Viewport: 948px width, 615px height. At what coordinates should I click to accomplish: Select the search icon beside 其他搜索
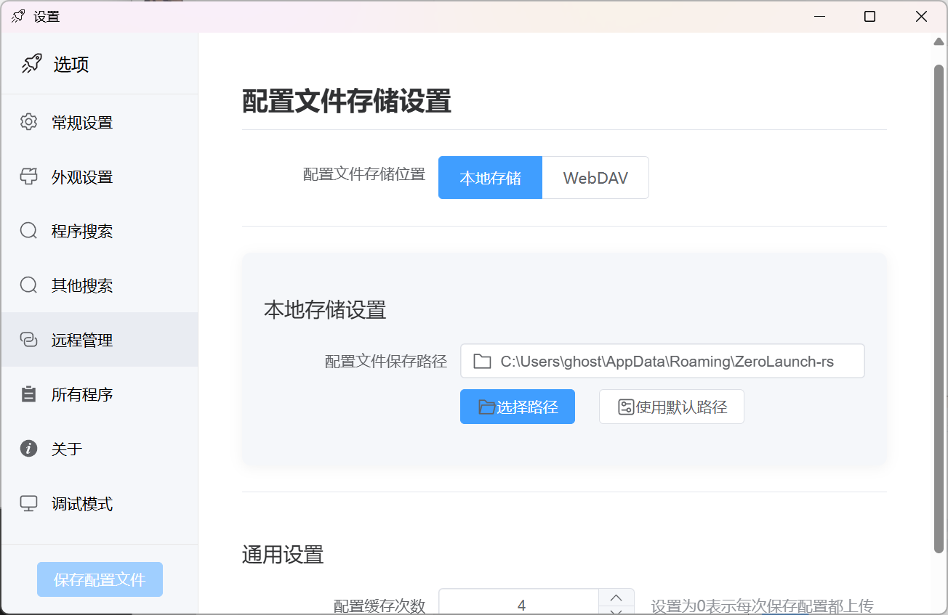[28, 285]
